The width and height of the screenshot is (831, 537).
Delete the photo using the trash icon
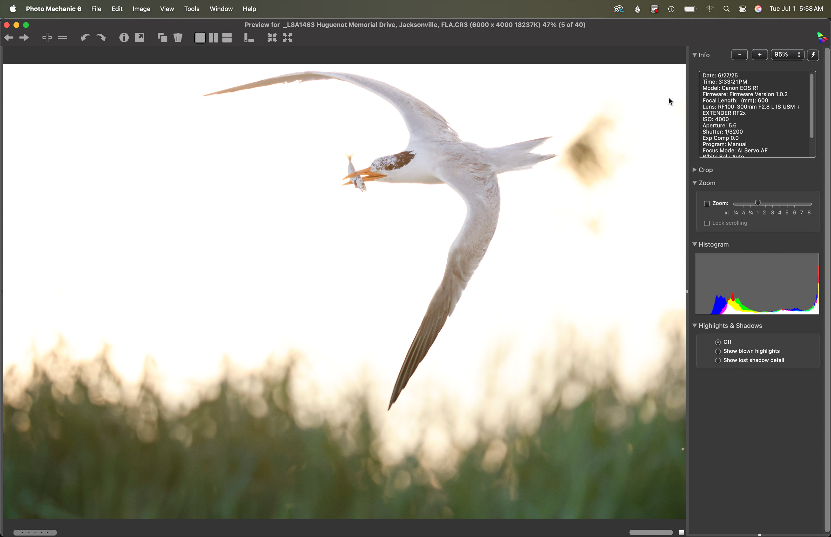tap(178, 38)
